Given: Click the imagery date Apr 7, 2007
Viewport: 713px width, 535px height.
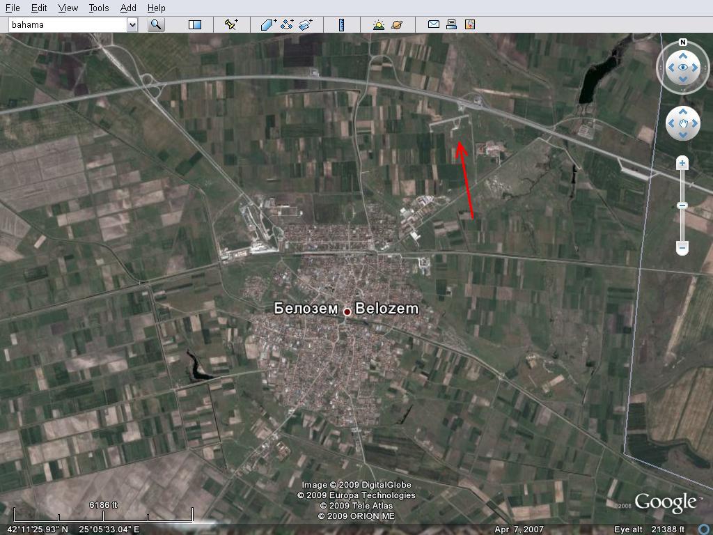Looking at the screenshot, I should (519, 529).
